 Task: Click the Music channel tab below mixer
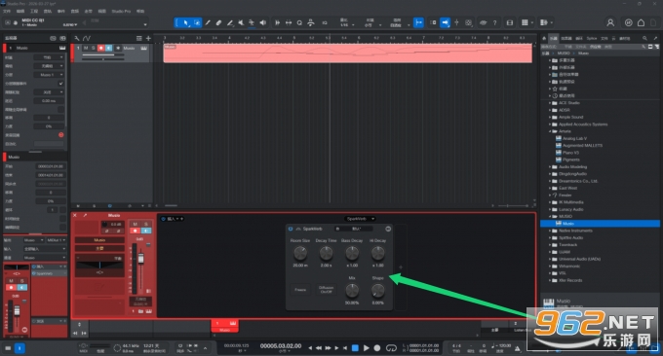(224, 326)
